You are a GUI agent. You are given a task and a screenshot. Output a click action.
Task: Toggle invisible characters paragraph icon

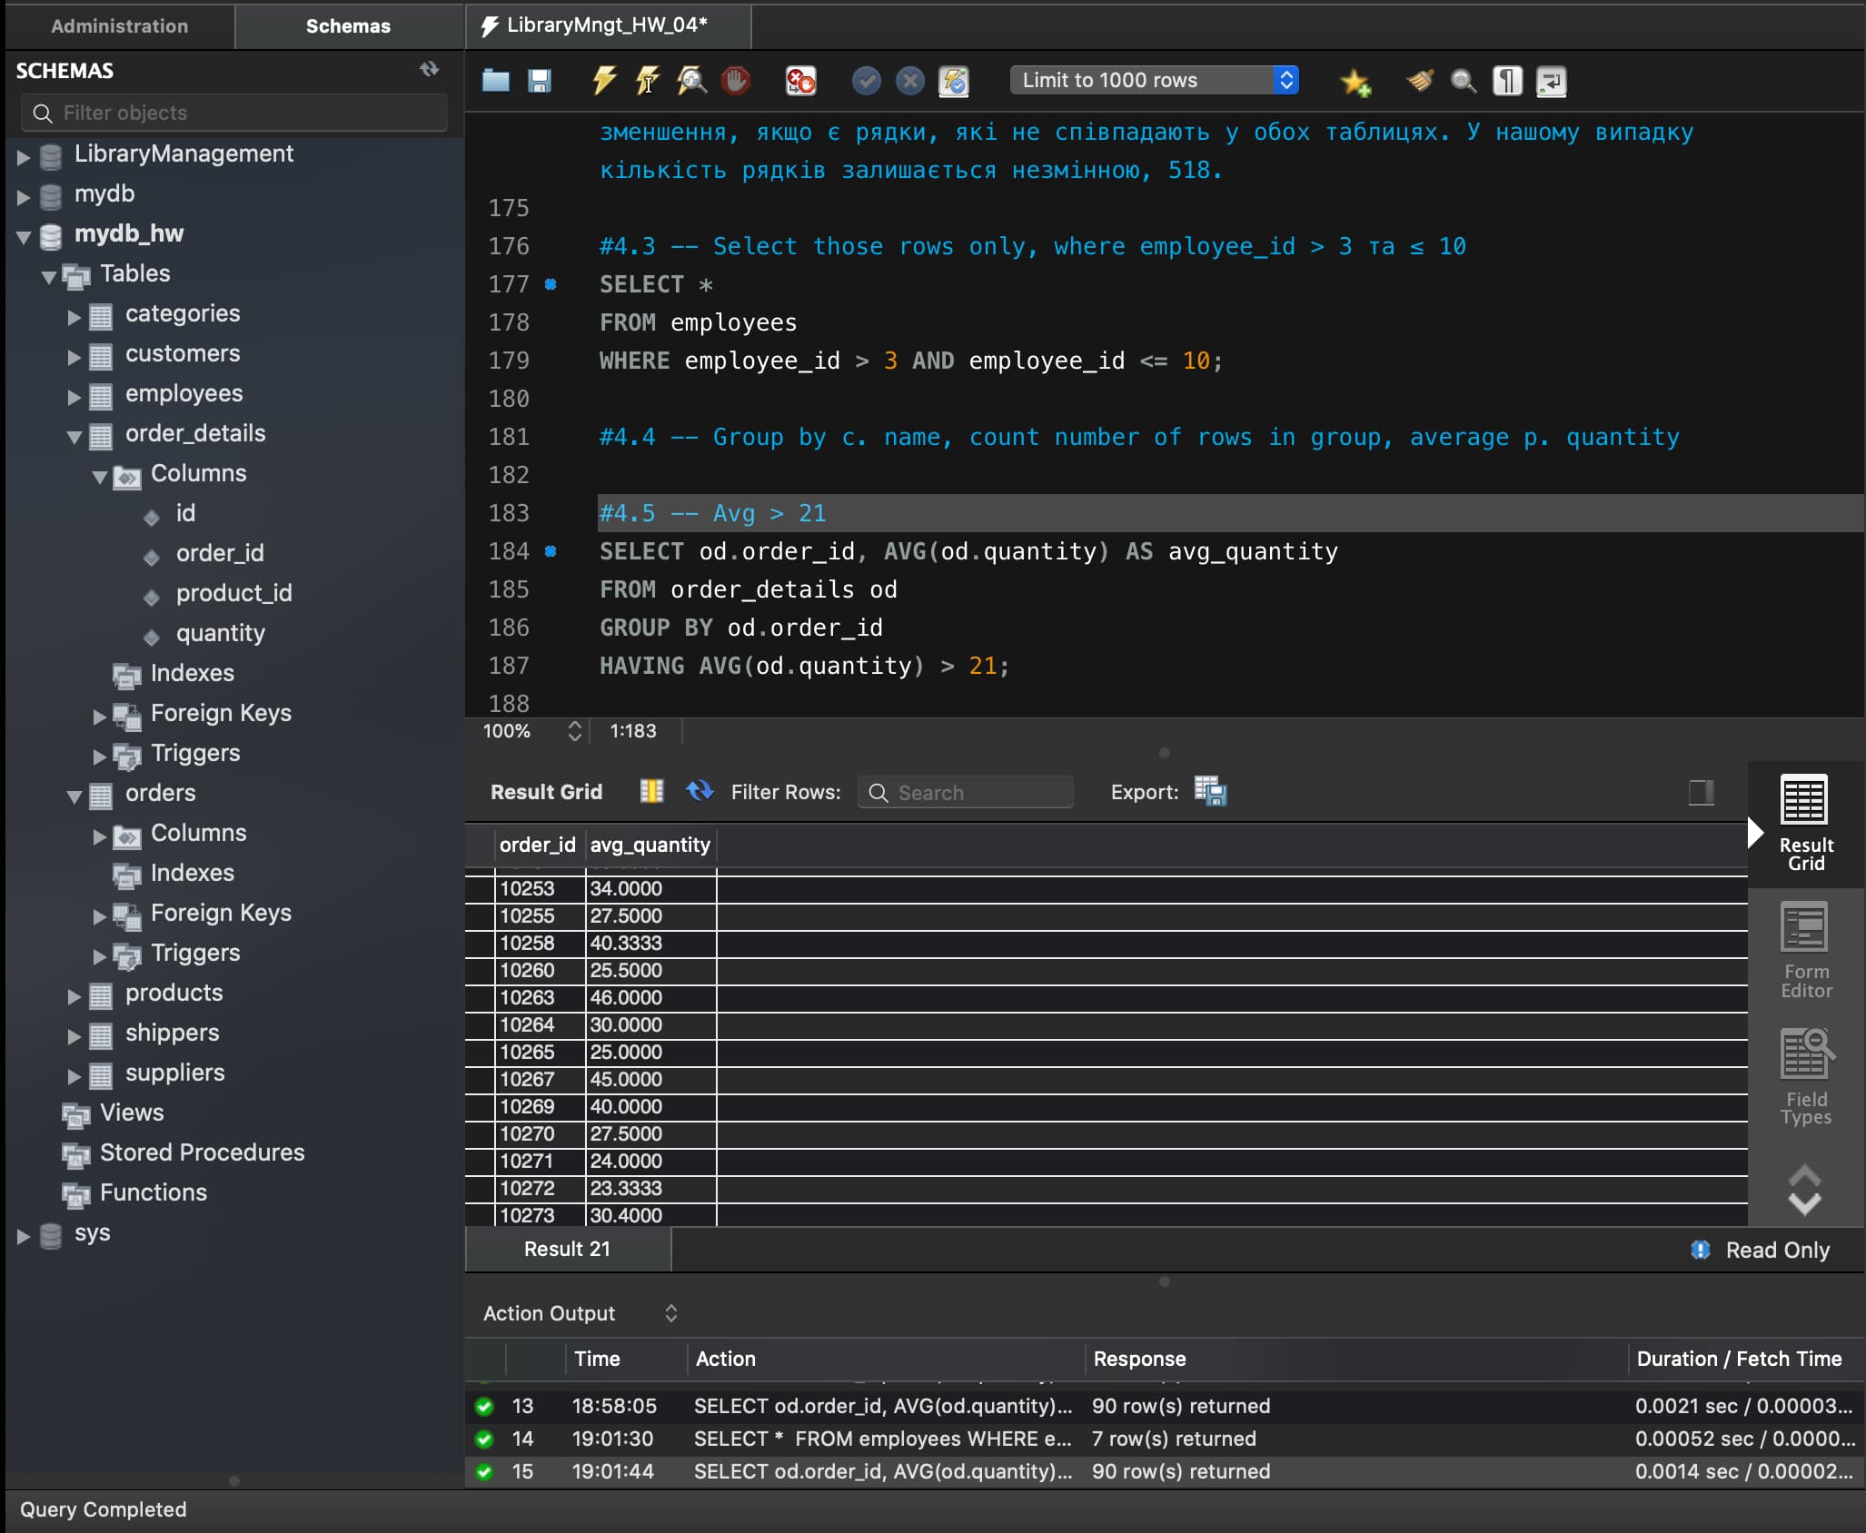[1507, 81]
